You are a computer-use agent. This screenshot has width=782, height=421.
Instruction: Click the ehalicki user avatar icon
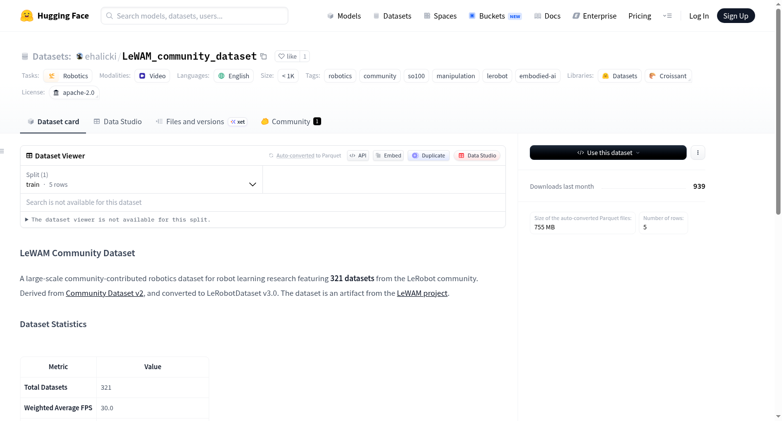[x=80, y=56]
